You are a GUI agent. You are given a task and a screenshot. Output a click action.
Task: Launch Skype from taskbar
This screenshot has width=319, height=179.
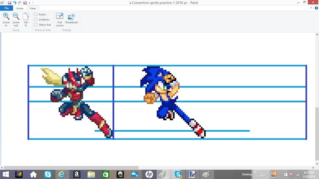[48, 174]
